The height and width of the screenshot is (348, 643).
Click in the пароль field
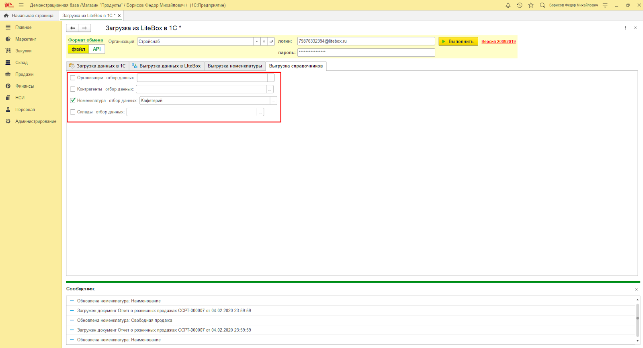(x=366, y=52)
